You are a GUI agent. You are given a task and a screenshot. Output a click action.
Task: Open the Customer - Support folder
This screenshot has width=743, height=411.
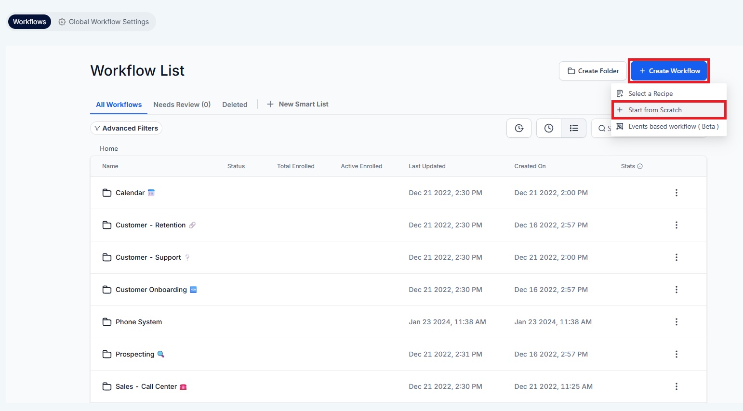pyautogui.click(x=148, y=257)
